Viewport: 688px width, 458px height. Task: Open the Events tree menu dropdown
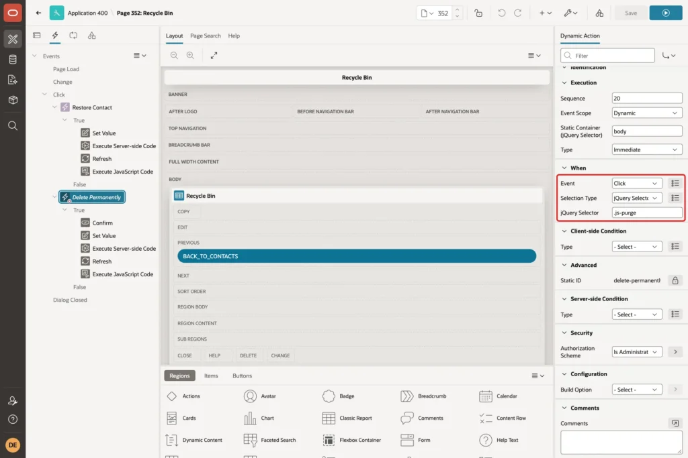click(x=140, y=56)
